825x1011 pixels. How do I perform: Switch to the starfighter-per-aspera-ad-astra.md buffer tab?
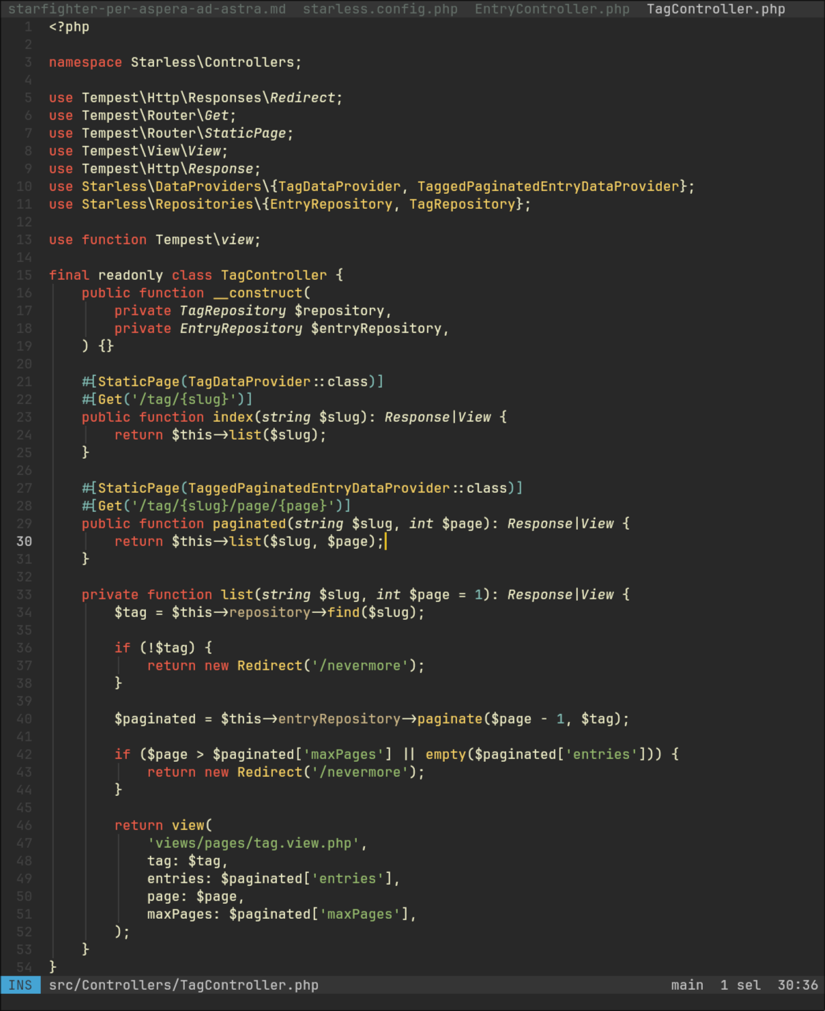pos(147,9)
